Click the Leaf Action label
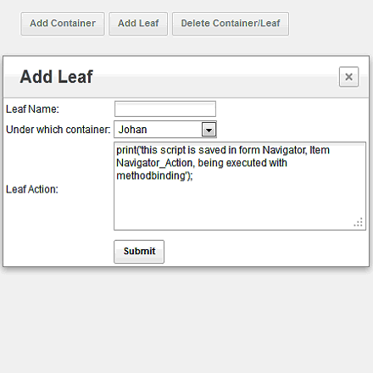The height and width of the screenshot is (373, 373). [x=32, y=189]
